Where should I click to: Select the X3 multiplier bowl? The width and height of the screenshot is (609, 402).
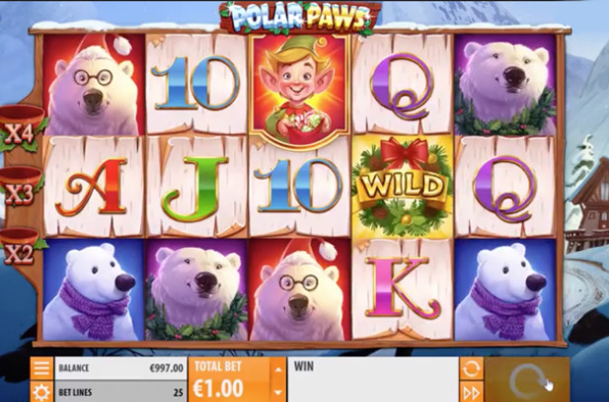pyautogui.click(x=21, y=187)
